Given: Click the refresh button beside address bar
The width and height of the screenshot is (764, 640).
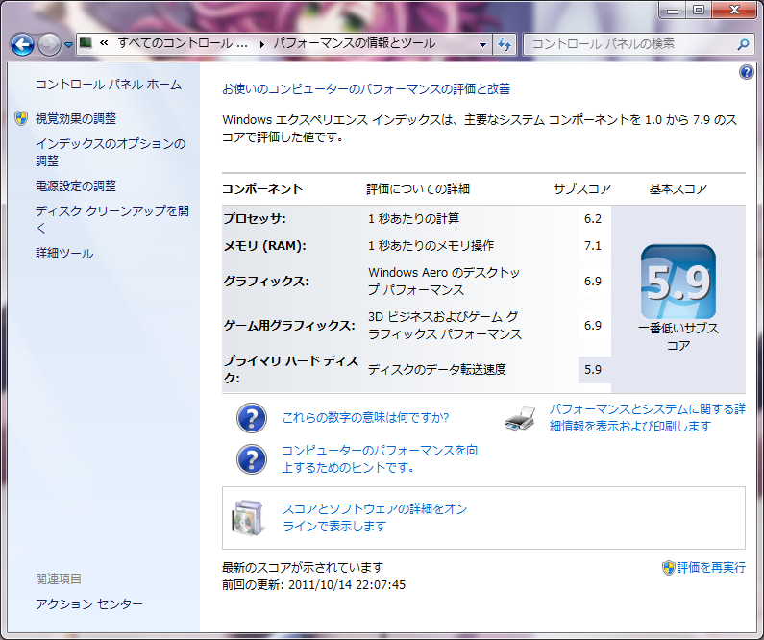Looking at the screenshot, I should (x=505, y=44).
